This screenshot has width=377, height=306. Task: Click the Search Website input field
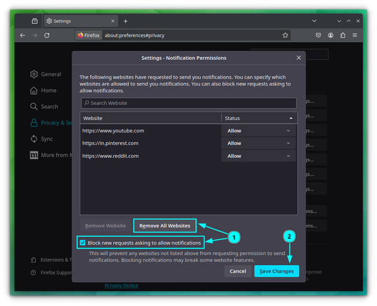188,103
